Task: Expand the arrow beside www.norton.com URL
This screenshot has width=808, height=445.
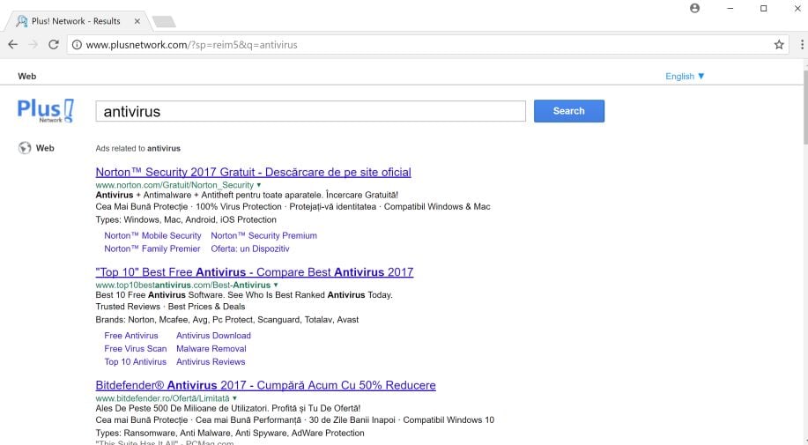Action: point(259,185)
